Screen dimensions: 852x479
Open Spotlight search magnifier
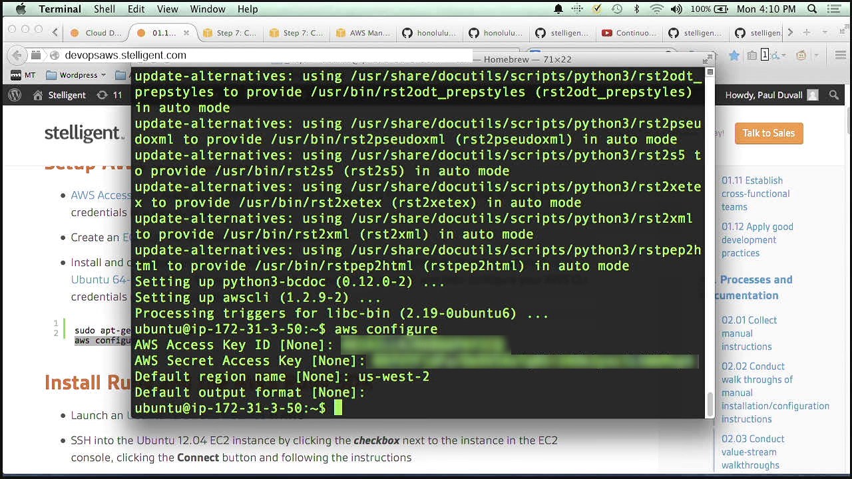tap(812, 9)
